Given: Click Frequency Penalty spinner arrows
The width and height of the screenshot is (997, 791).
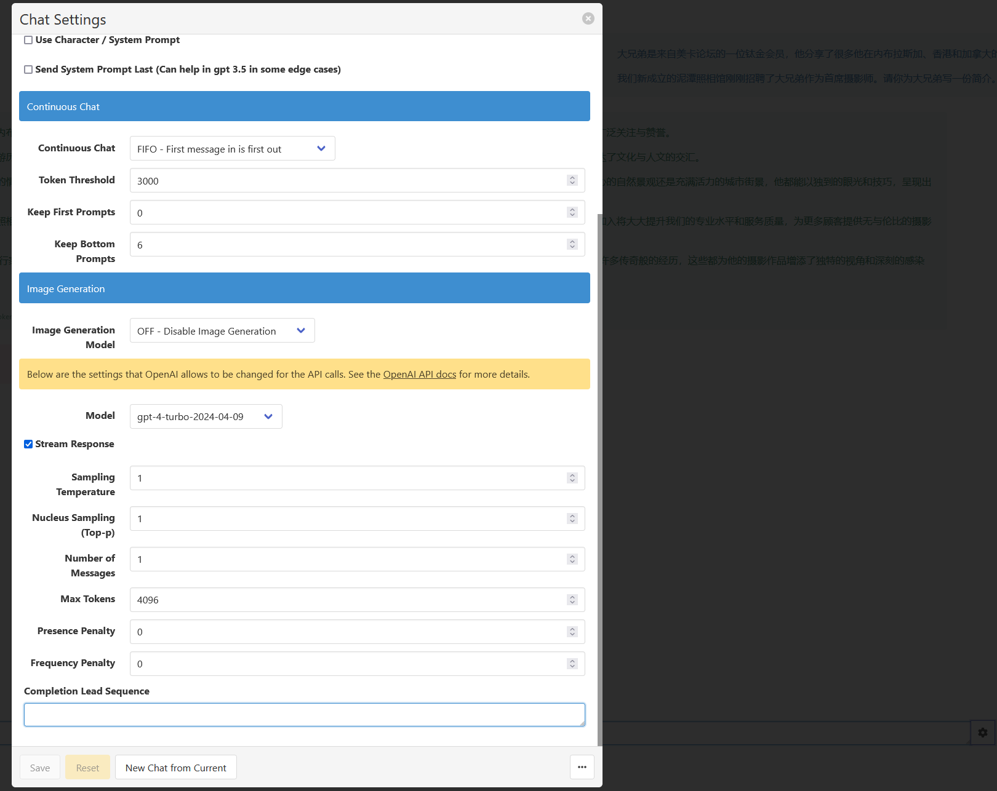Looking at the screenshot, I should [x=572, y=664].
